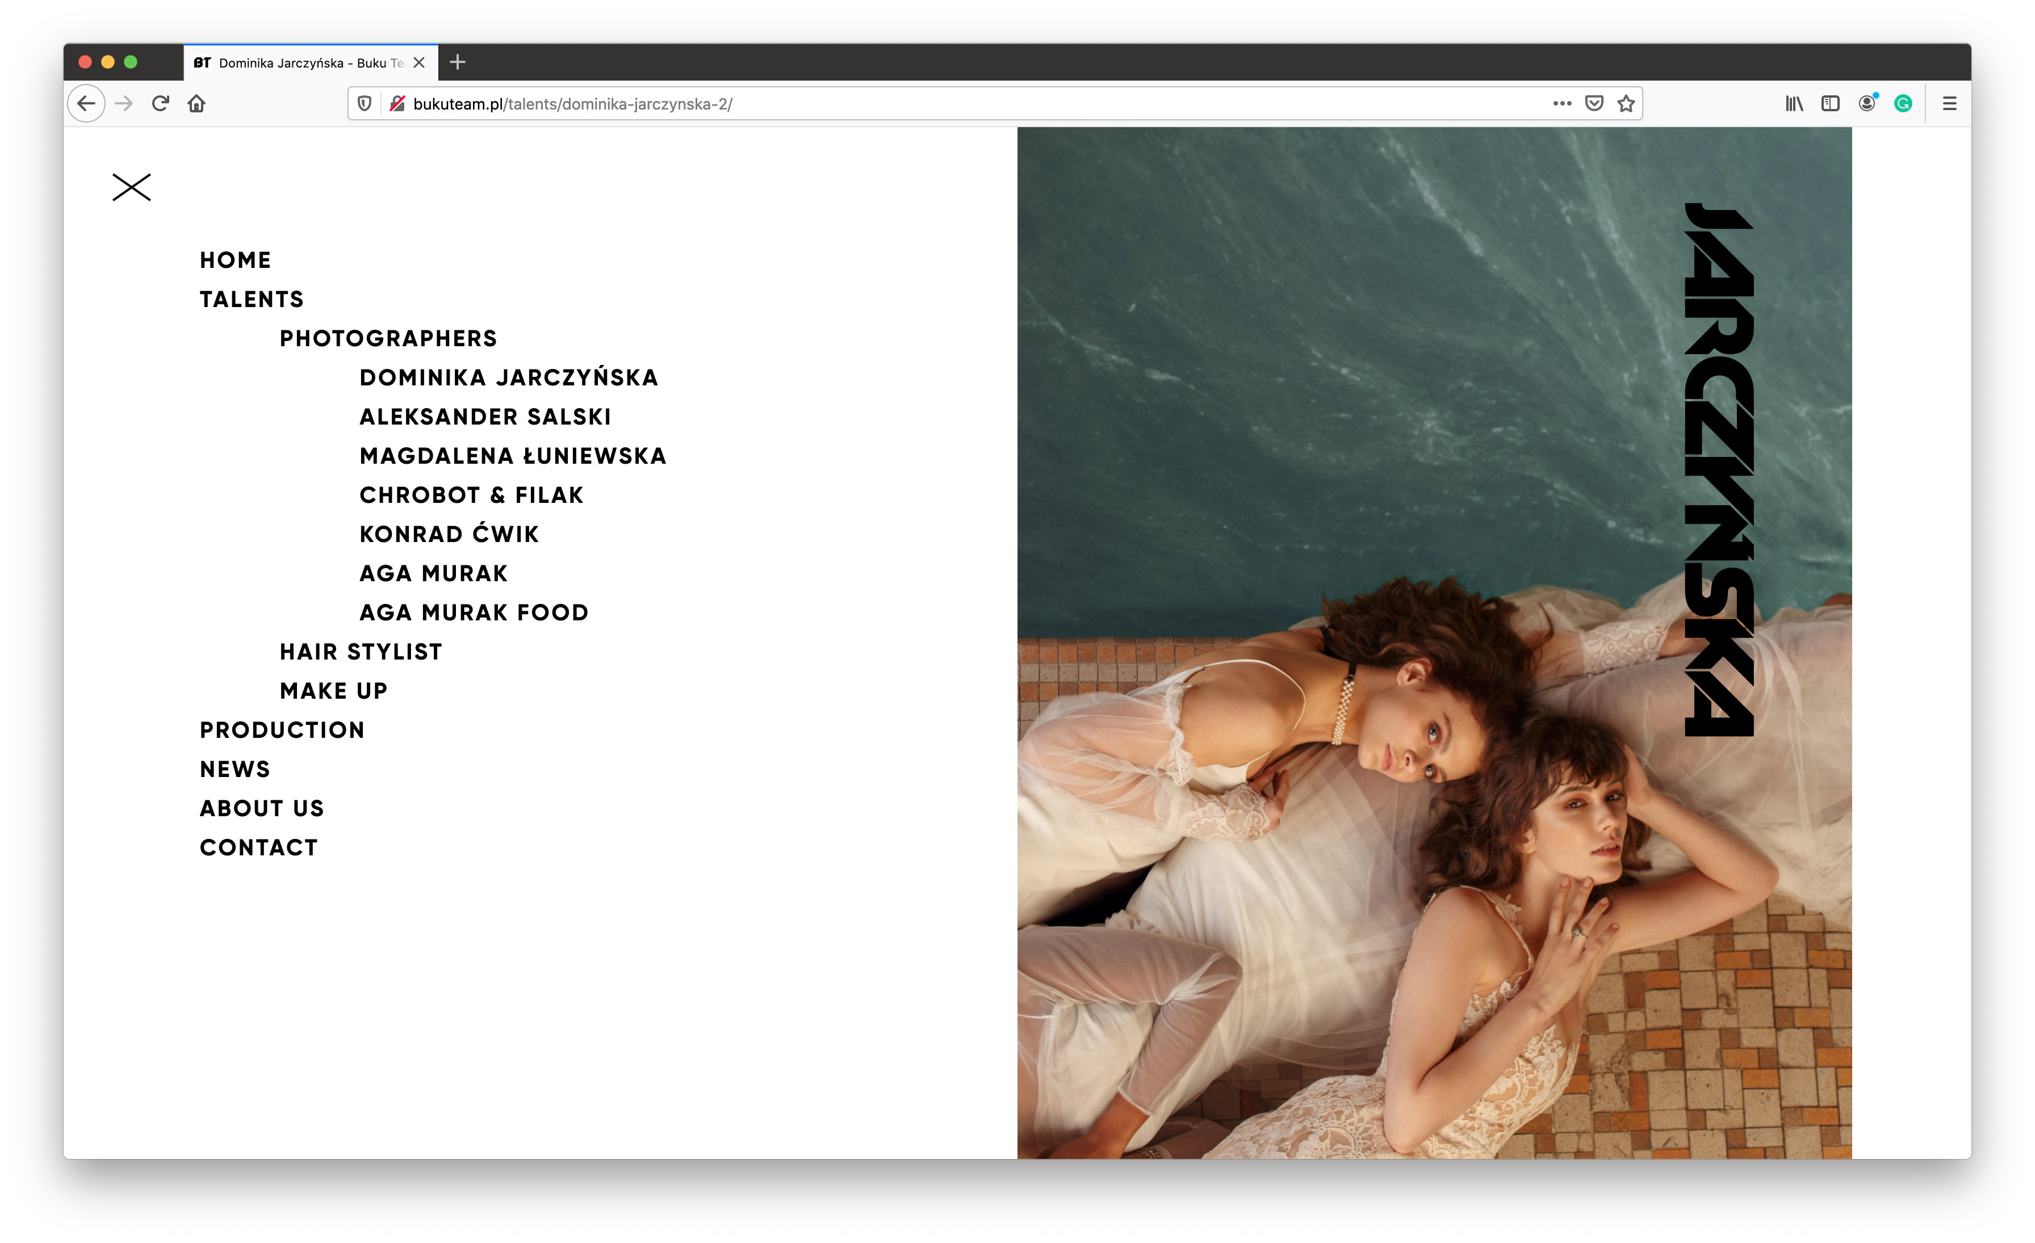Click the browser back arrow button

[x=86, y=104]
